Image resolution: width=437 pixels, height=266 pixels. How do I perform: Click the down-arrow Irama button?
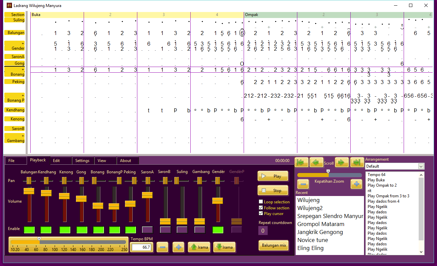point(224,247)
